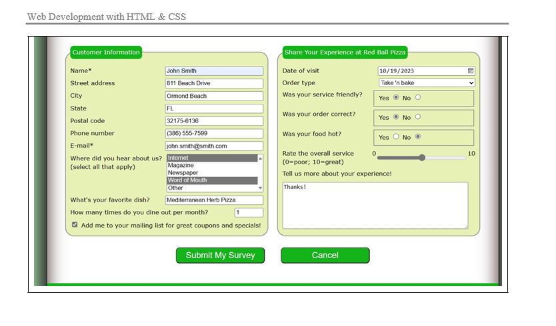Select Word of Mouth in the list
The image size is (556, 326).
pyautogui.click(x=212, y=180)
